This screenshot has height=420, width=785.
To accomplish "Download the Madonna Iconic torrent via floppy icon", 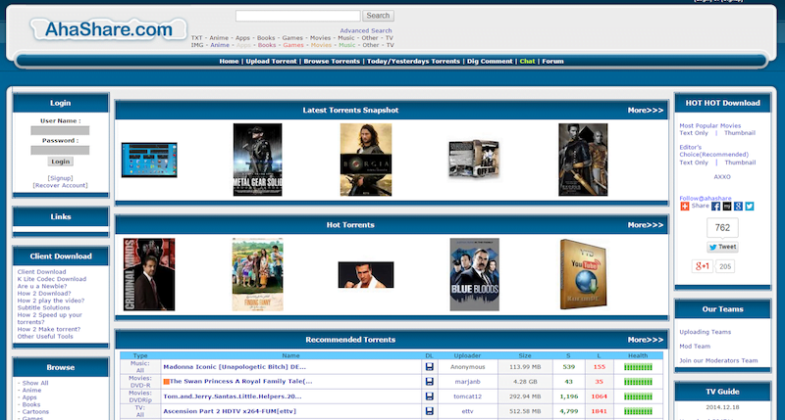I will [429, 366].
